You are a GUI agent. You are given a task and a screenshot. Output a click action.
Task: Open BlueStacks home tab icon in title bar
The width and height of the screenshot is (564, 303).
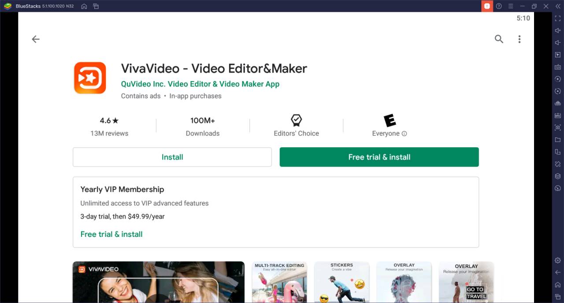(84, 6)
